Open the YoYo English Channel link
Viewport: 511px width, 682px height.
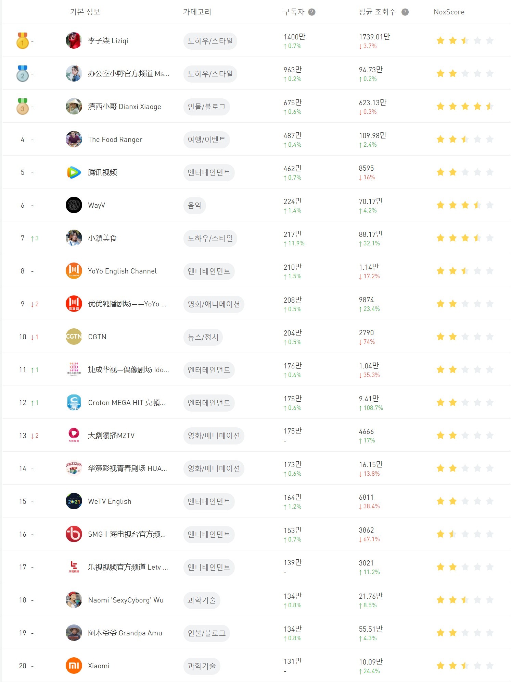pyautogui.click(x=122, y=271)
